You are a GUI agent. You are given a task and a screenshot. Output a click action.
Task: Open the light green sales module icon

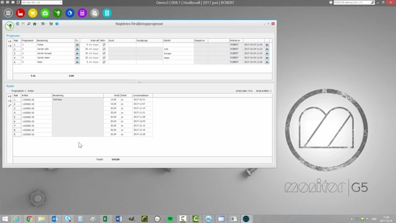pyautogui.click(x=45, y=13)
